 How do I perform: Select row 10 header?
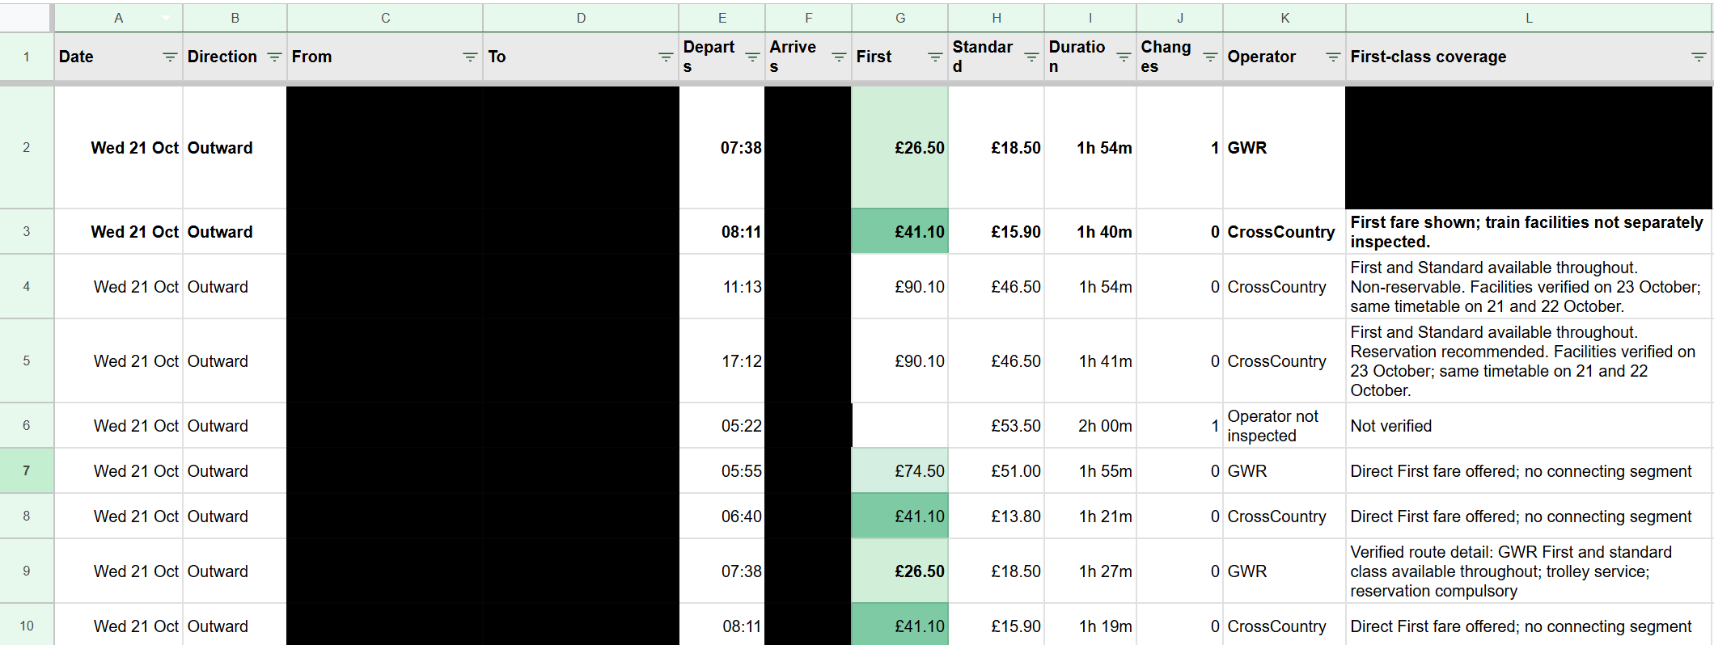(x=27, y=625)
